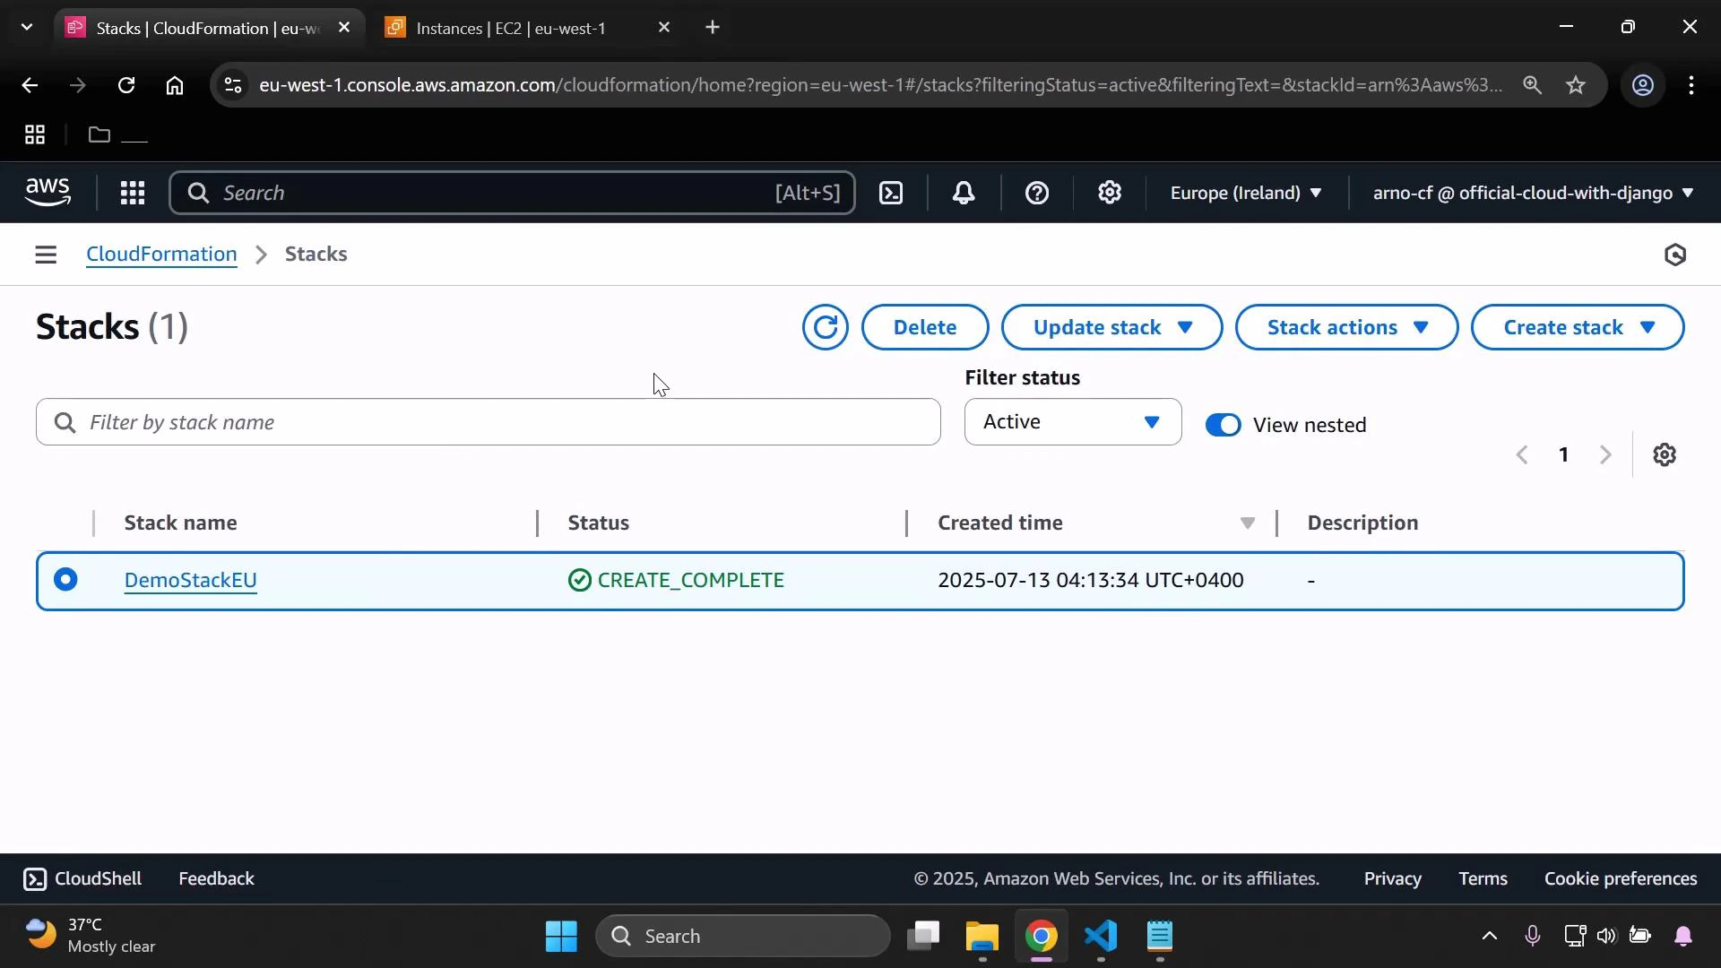Open the Active filter status dropdown
Viewport: 1721px width, 968px height.
click(x=1072, y=421)
